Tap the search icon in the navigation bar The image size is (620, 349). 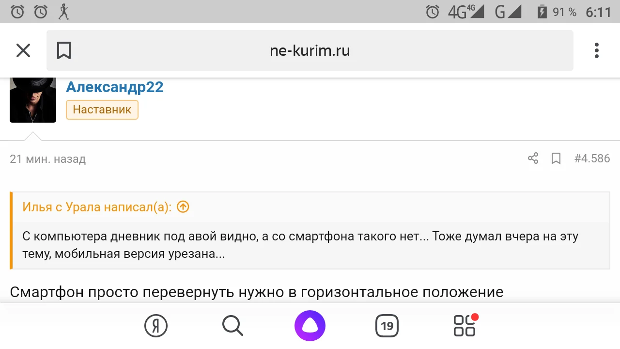pos(232,325)
